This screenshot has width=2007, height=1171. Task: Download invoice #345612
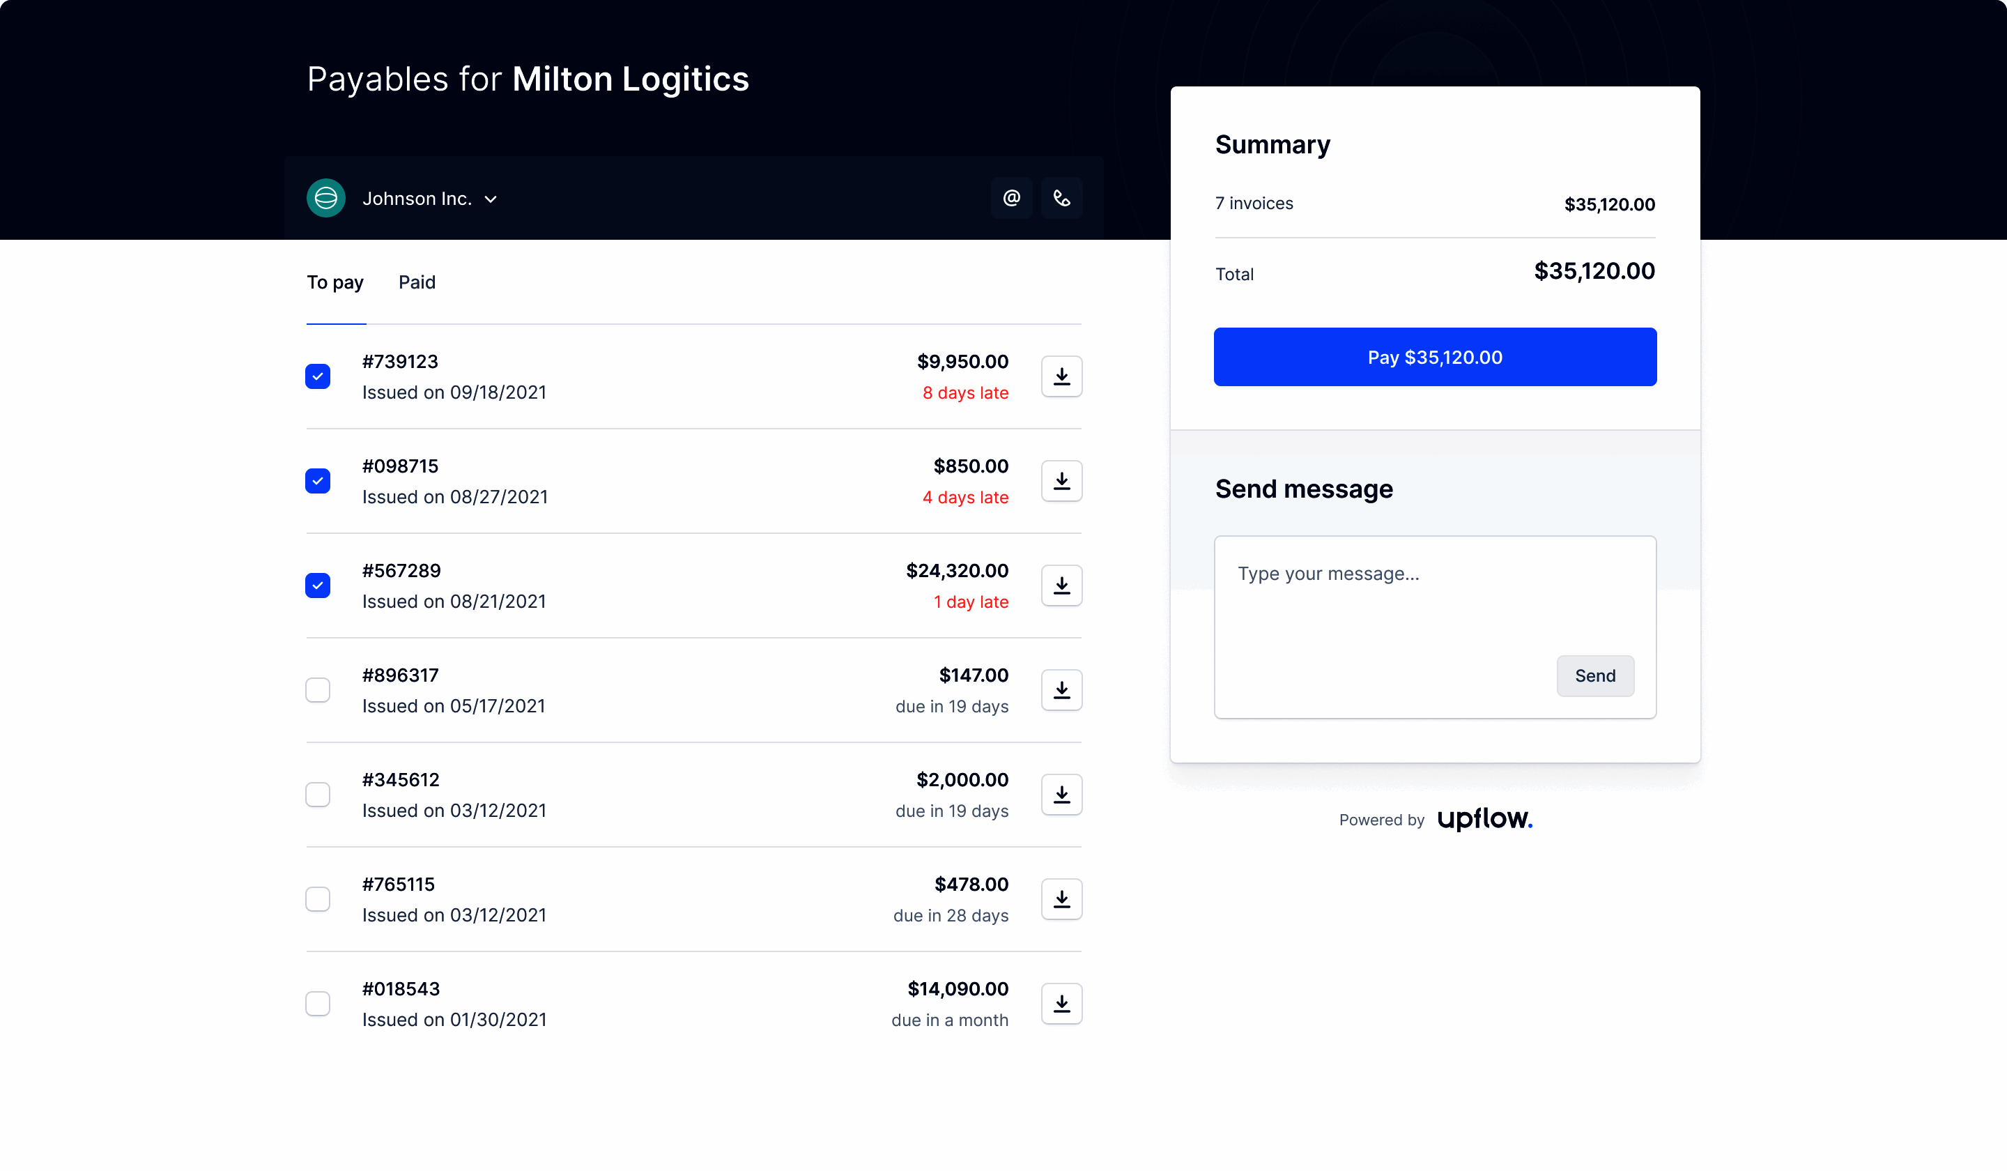[x=1061, y=794]
